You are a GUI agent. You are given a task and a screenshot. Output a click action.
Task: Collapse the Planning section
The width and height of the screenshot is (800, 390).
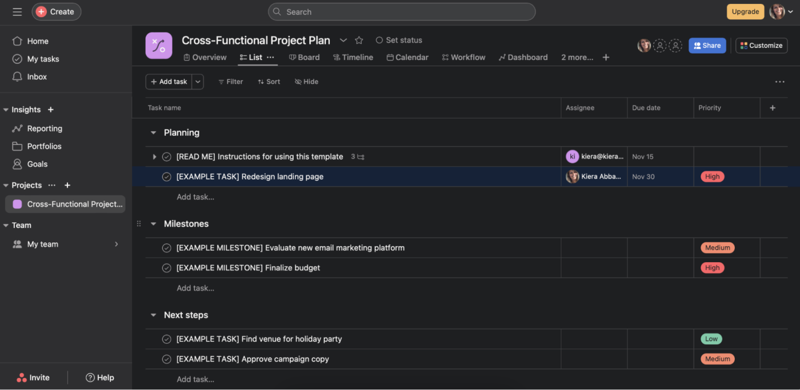coord(153,133)
